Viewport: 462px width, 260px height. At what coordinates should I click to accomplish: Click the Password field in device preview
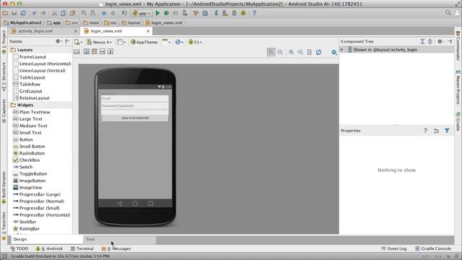135,106
